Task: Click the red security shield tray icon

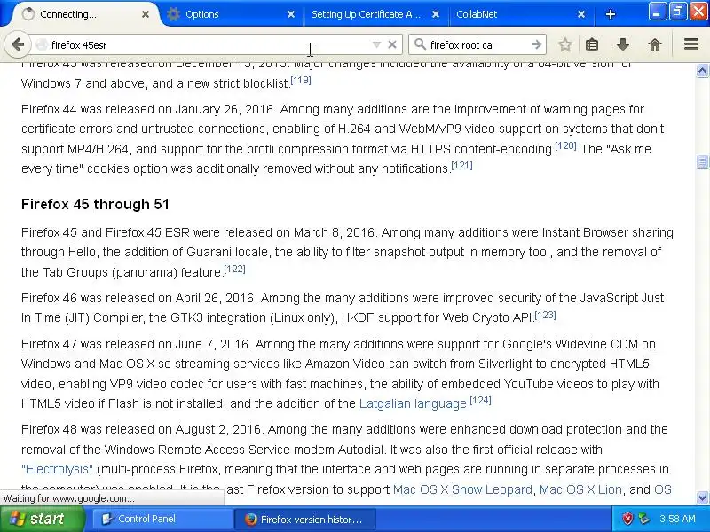Action: (x=627, y=519)
